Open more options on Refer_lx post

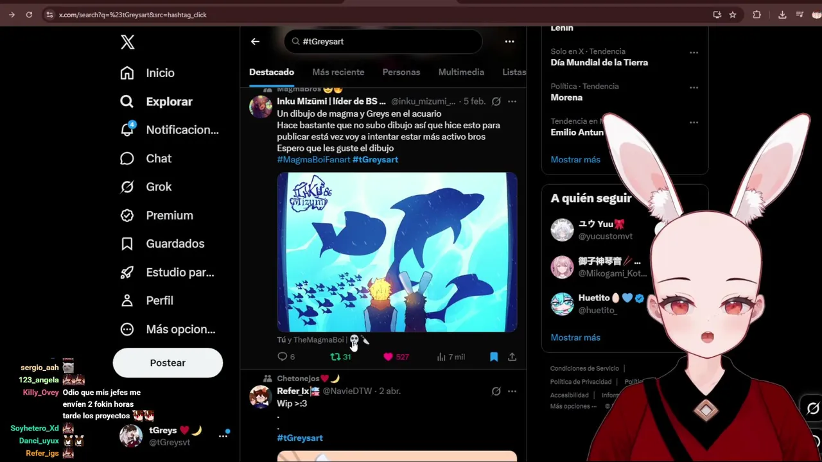point(512,391)
